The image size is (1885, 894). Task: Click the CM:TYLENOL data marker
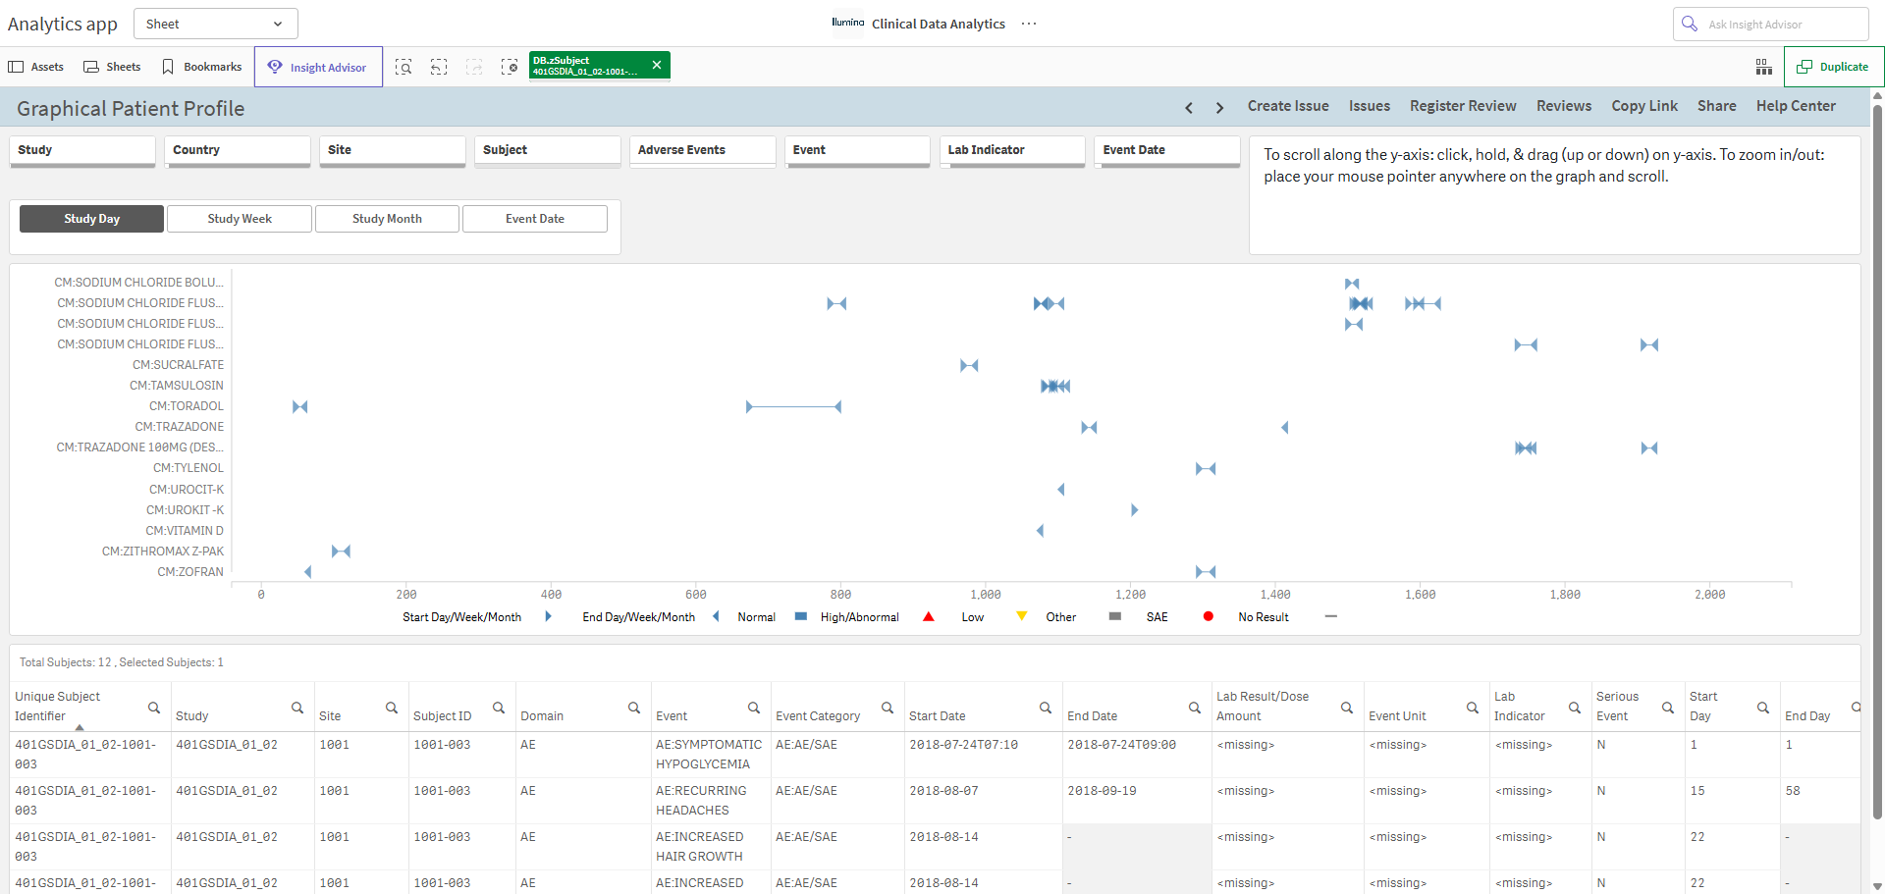point(1206,469)
